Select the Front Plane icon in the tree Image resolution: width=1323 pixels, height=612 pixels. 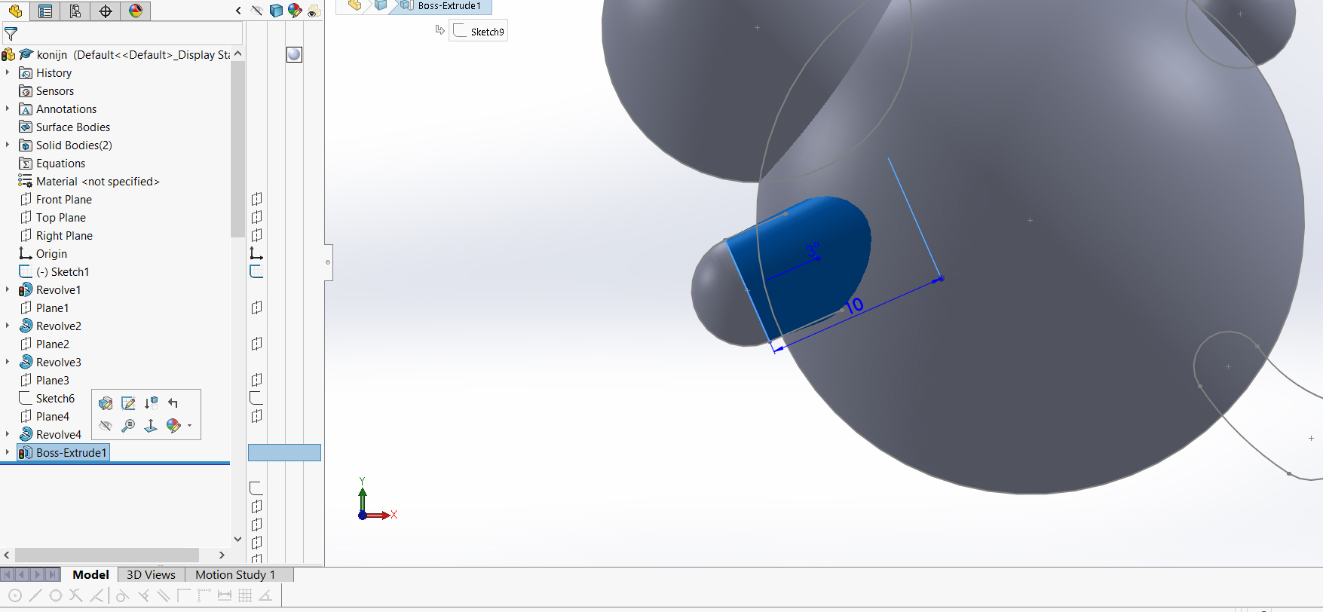tap(26, 199)
